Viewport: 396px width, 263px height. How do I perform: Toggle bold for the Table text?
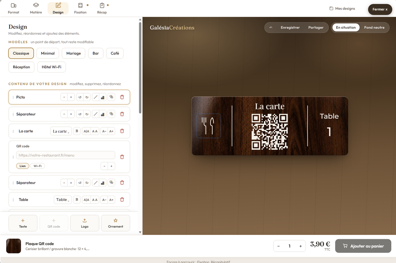(x=77, y=200)
